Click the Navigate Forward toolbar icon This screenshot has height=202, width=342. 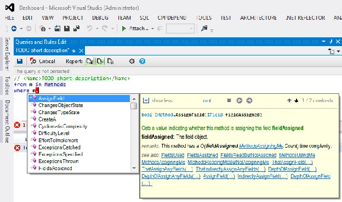[29, 29]
